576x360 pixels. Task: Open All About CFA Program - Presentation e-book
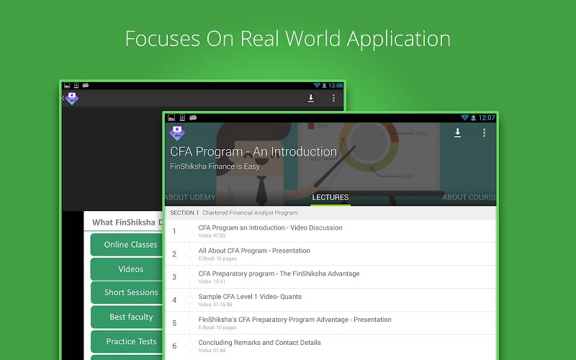coord(254,253)
